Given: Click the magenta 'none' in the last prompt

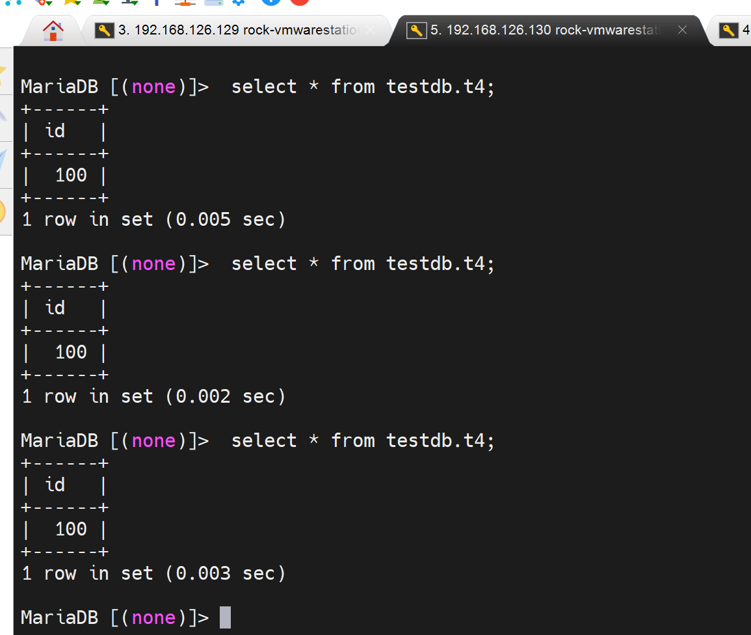Looking at the screenshot, I should click(x=153, y=617).
